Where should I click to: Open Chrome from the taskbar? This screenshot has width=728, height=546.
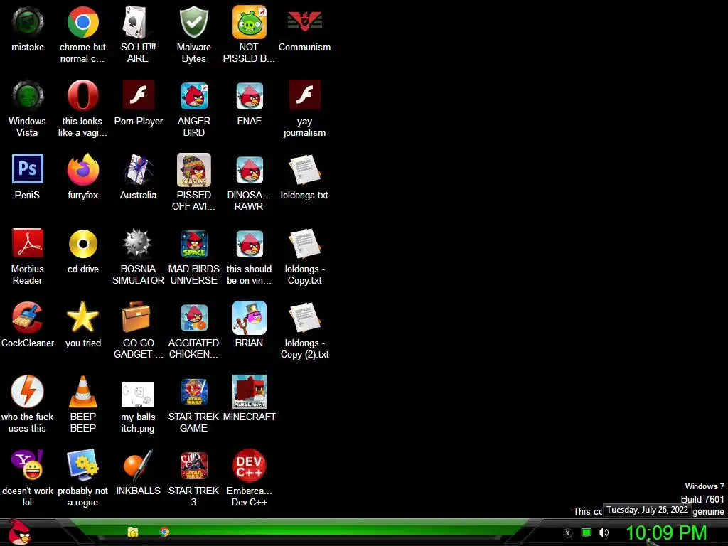164,532
